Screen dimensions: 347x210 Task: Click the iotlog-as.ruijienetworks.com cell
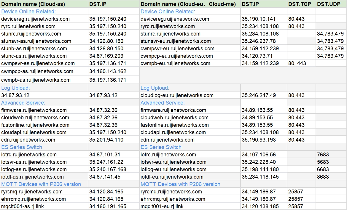[34, 169]
